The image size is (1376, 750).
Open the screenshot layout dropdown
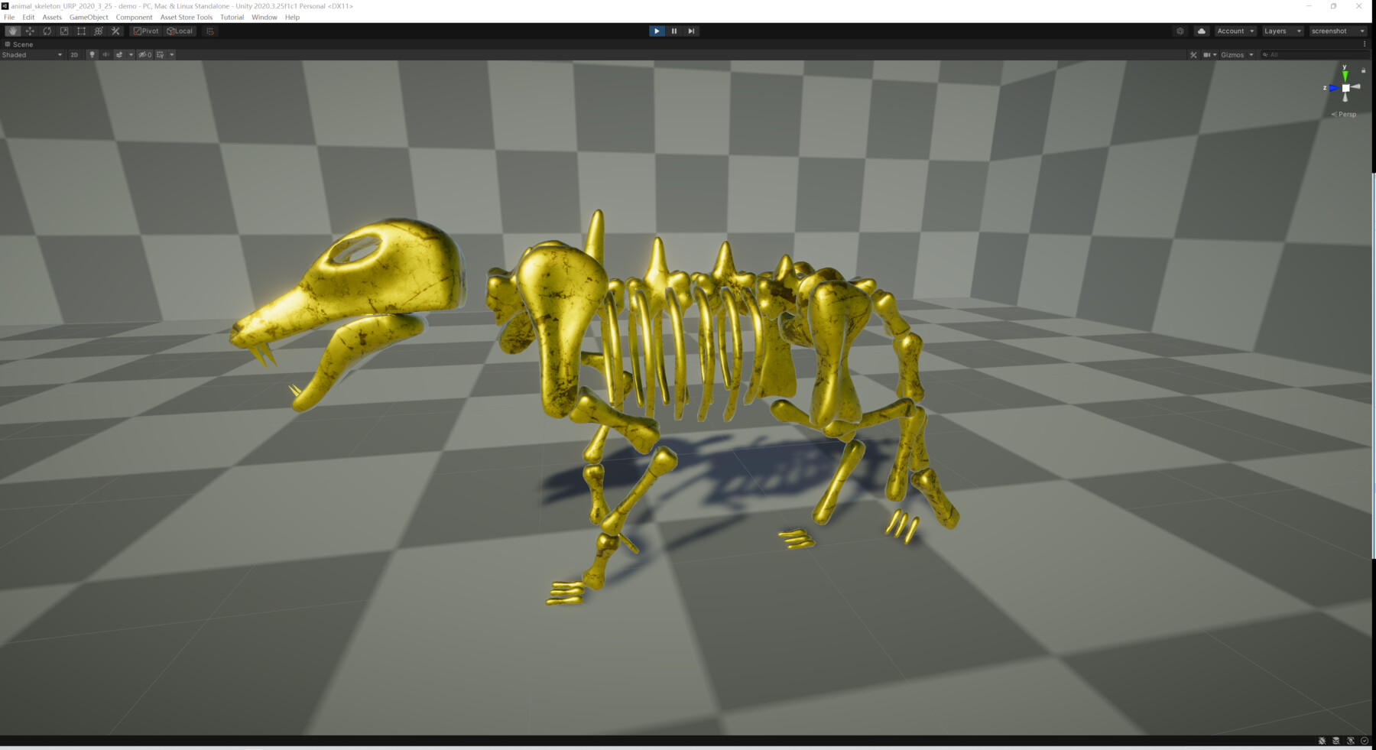1335,31
